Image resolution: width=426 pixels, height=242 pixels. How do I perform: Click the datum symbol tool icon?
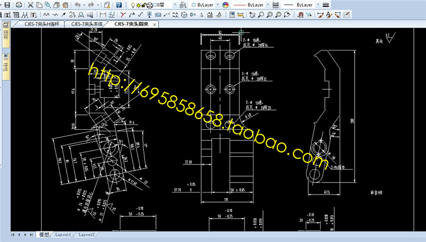pyautogui.click(x=149, y=15)
